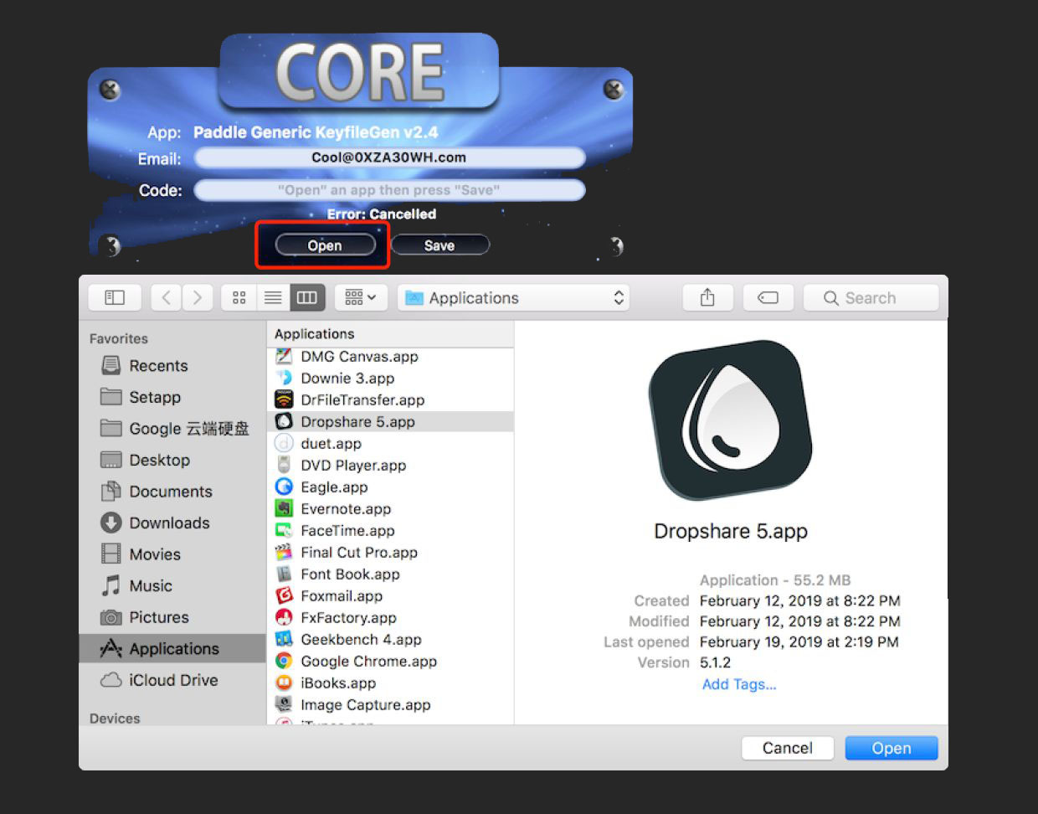Image resolution: width=1038 pixels, height=814 pixels.
Task: Click the last opened date February 19, 2019
Action: [x=800, y=641]
